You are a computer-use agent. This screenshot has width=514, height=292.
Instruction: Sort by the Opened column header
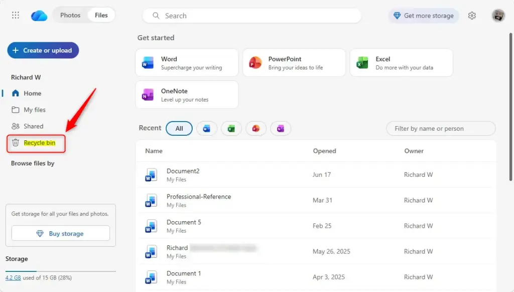tap(324, 151)
